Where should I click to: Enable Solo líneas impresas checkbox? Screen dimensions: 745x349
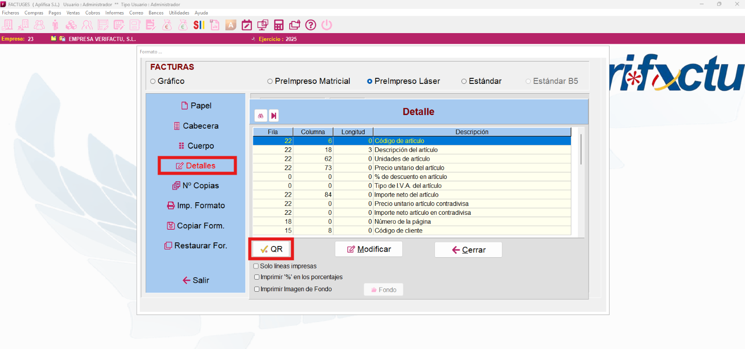(x=256, y=266)
